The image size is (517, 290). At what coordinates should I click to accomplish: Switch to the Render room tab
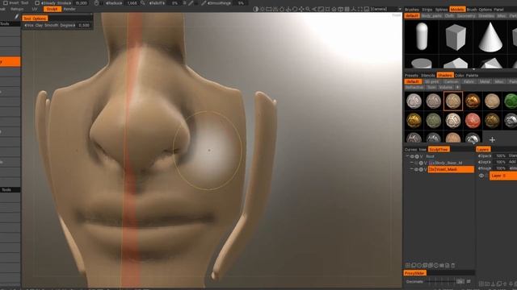coord(69,9)
